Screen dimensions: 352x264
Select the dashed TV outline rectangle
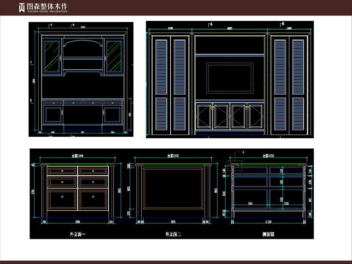click(x=230, y=77)
